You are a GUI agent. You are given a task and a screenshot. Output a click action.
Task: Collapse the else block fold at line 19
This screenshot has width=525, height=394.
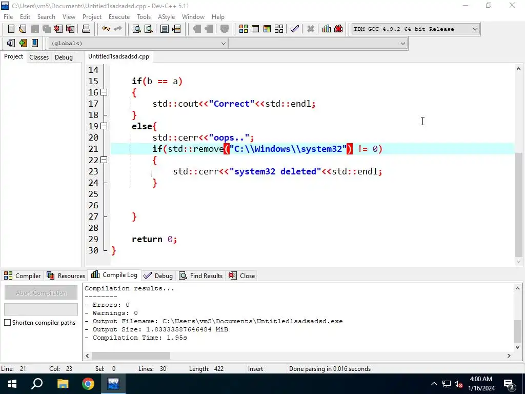pos(104,126)
